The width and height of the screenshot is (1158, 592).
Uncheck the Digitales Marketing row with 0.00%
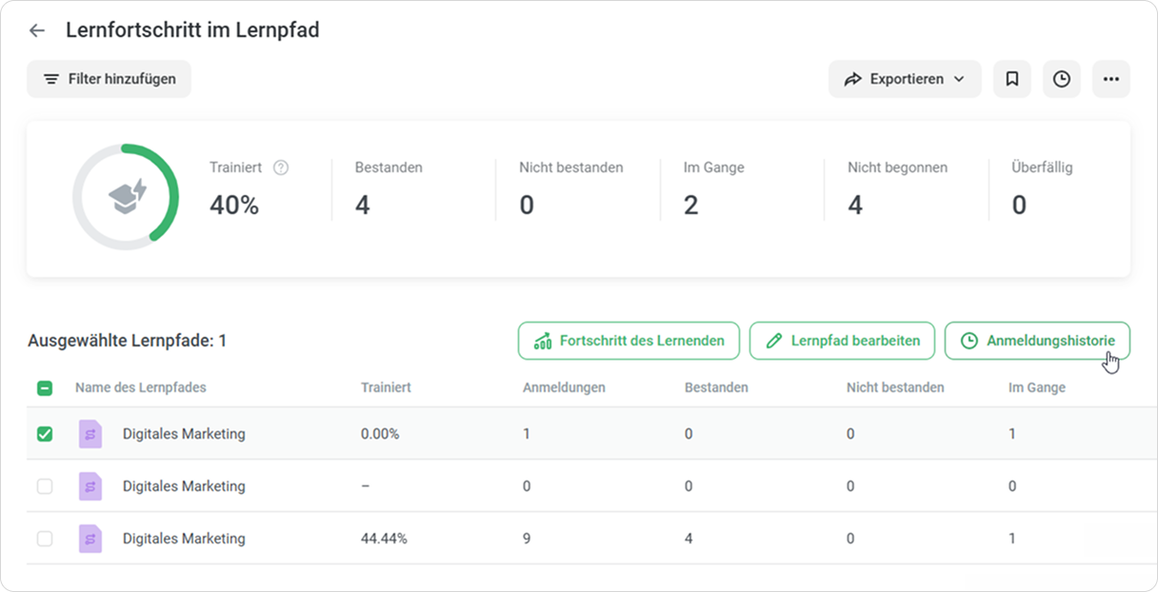[x=45, y=434]
